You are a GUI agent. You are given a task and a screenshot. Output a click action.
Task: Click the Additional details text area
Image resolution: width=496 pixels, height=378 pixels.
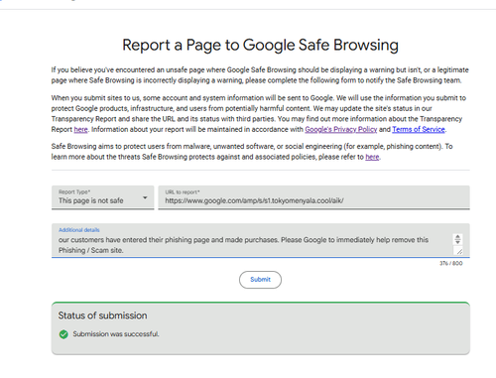coord(261,240)
